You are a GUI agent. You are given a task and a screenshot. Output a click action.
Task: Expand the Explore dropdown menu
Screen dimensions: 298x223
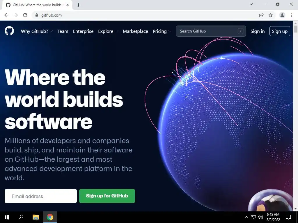(x=108, y=31)
